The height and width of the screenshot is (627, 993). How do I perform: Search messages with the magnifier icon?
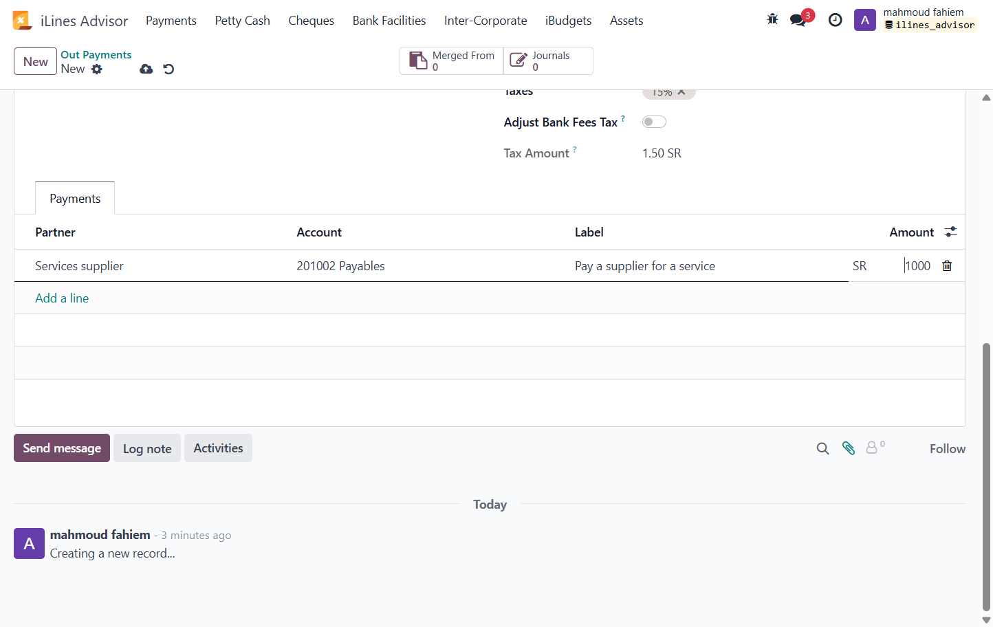click(822, 449)
